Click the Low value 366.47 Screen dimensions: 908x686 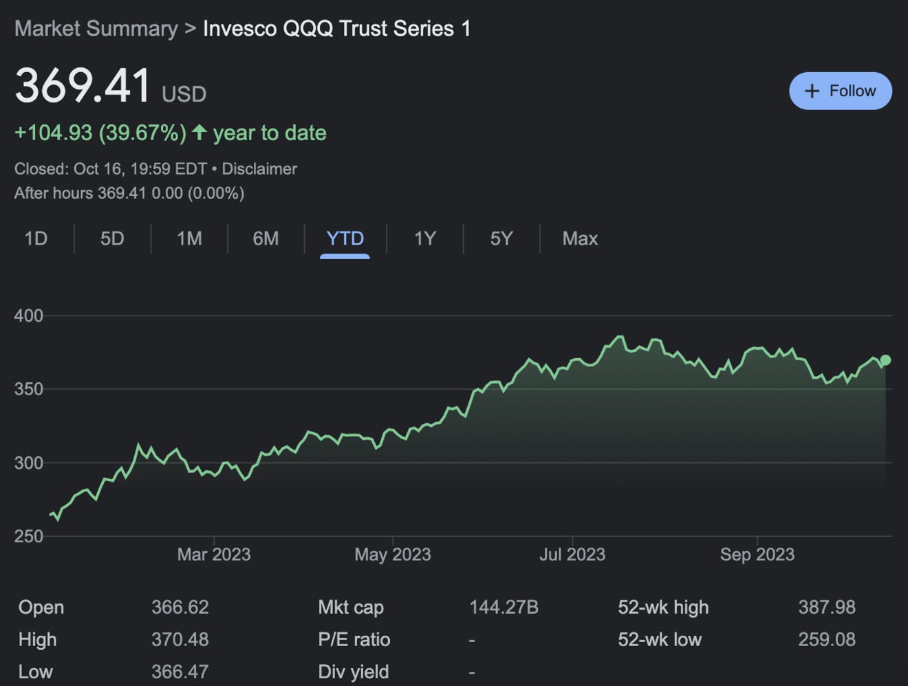pyautogui.click(x=180, y=672)
